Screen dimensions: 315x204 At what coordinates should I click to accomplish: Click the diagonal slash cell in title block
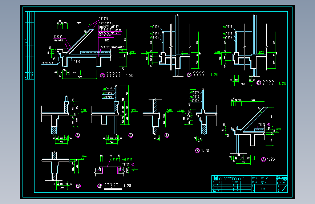click(x=284, y=188)
